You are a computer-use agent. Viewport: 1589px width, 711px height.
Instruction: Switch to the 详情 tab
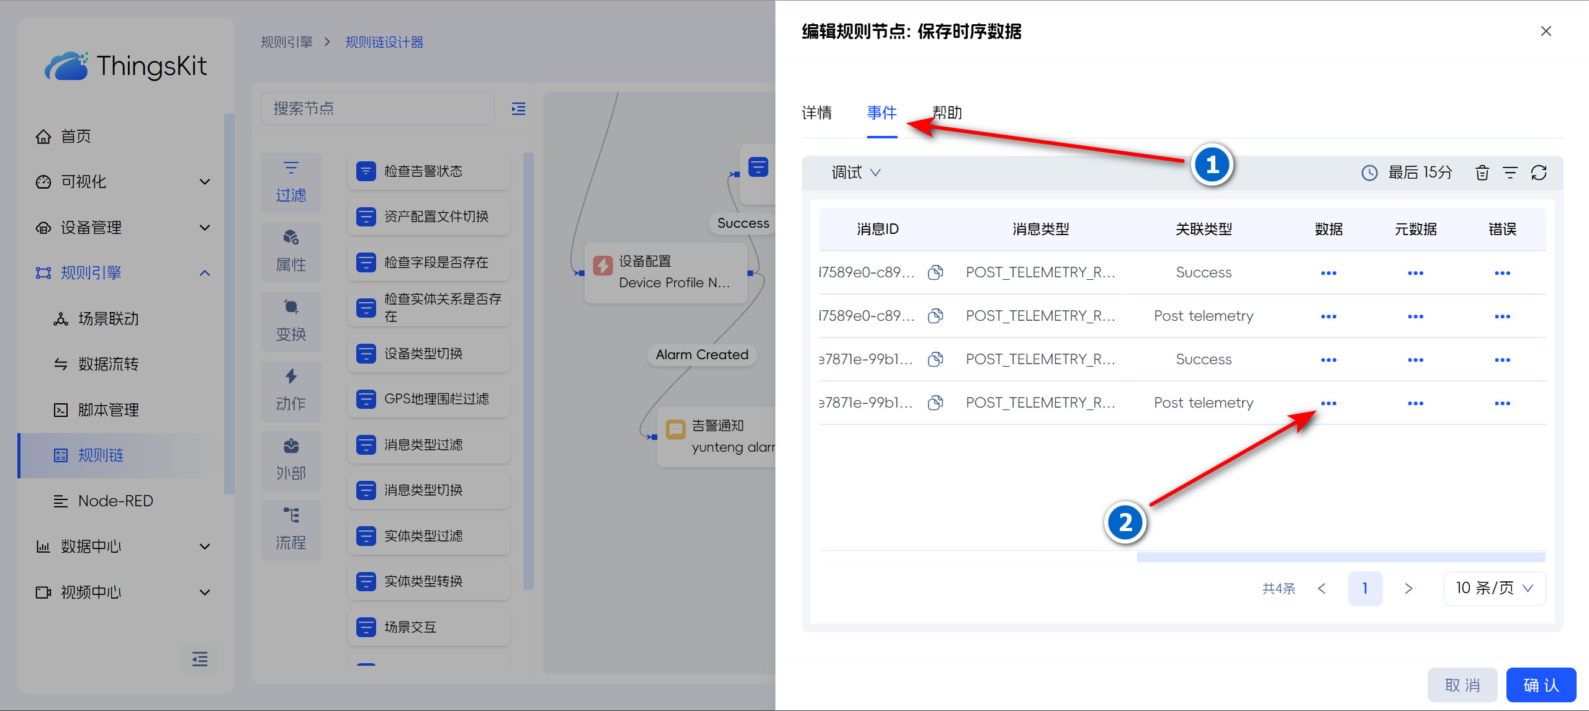point(817,113)
